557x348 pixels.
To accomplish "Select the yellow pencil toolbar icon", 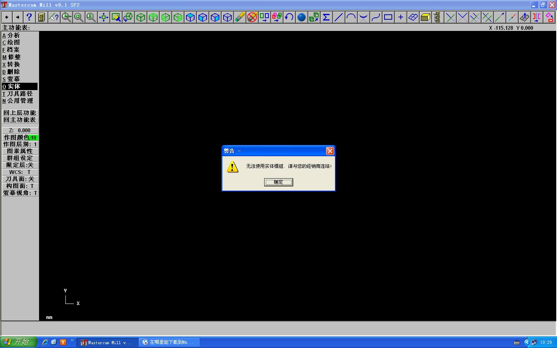I will 240,17.
